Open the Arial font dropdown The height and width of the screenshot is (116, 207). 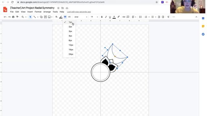(81, 17)
